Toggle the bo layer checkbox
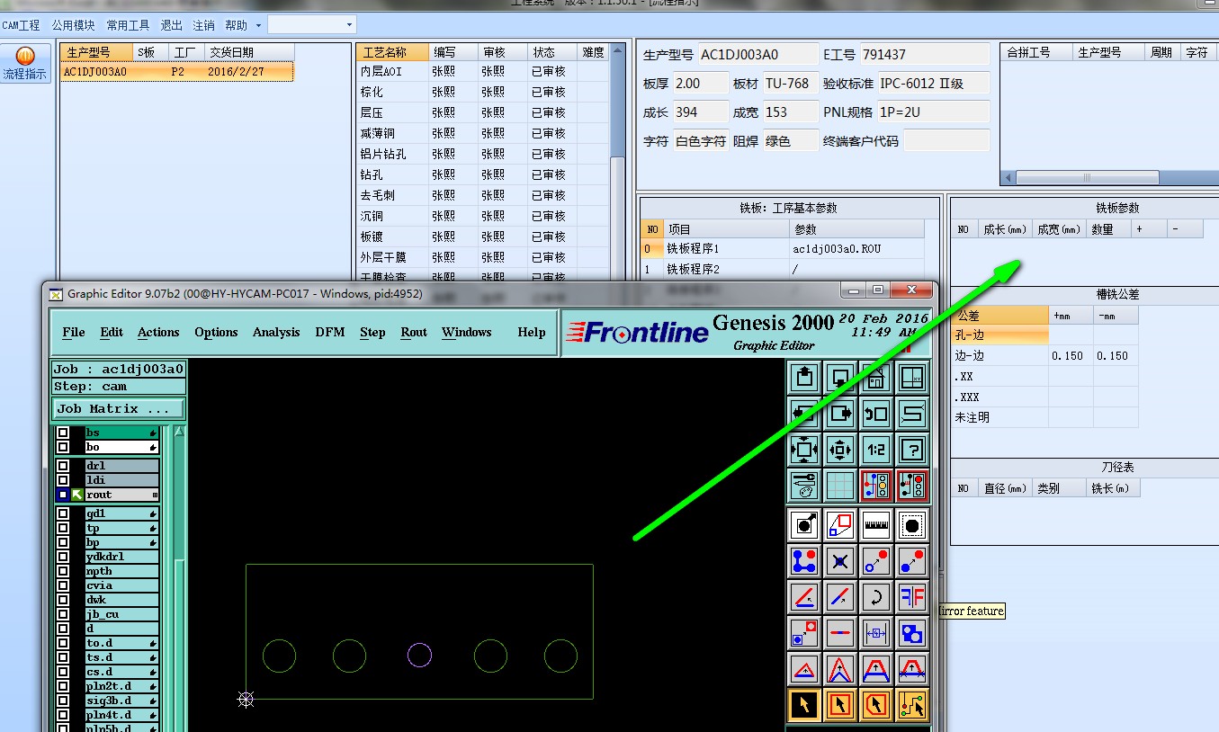The image size is (1219, 732). pyautogui.click(x=62, y=447)
